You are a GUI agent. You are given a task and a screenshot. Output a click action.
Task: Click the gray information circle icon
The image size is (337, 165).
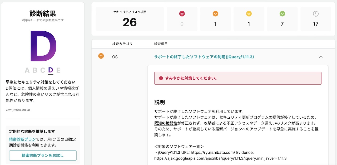pyautogui.click(x=316, y=14)
